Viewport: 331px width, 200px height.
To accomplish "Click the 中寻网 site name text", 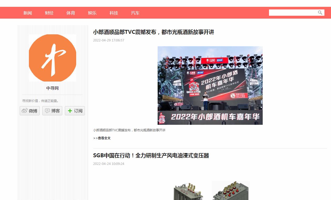I will pyautogui.click(x=52, y=88).
